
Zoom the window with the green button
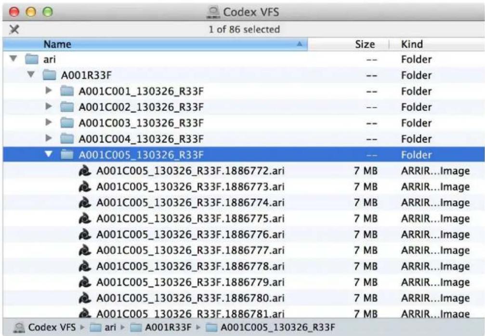(48, 12)
